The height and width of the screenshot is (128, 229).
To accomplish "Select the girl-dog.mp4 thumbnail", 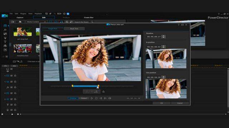I will [23, 32].
